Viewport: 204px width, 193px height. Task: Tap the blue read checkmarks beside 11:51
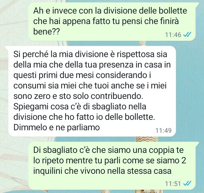point(187,183)
